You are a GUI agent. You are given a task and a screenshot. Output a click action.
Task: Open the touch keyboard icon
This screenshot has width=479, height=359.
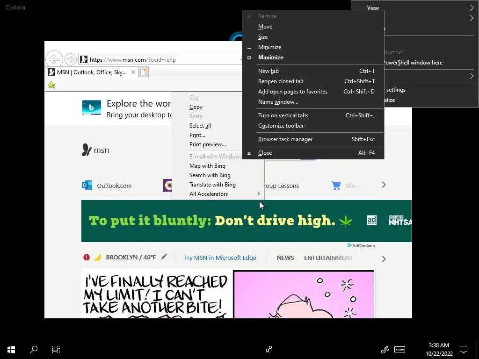399,349
